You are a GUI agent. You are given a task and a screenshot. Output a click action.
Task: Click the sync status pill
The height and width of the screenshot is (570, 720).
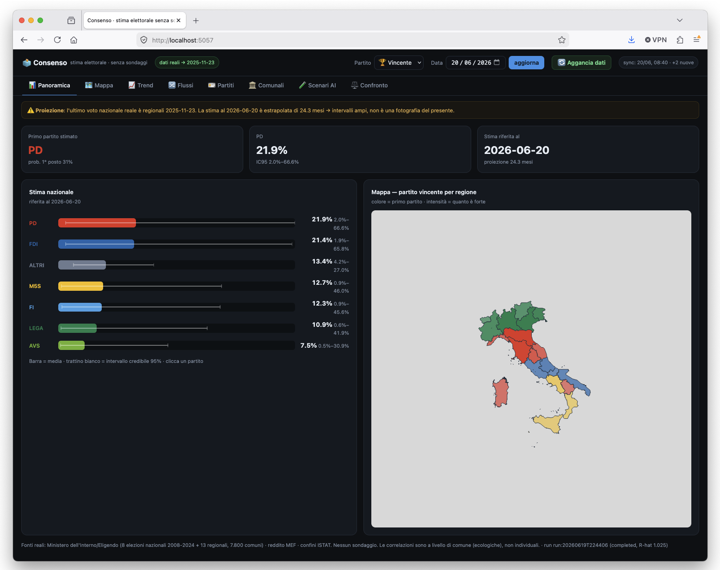point(658,63)
